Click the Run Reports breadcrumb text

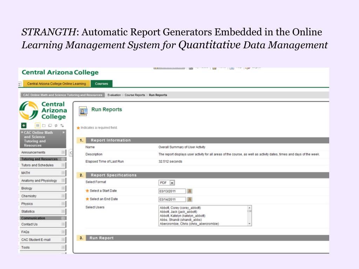[158, 95]
